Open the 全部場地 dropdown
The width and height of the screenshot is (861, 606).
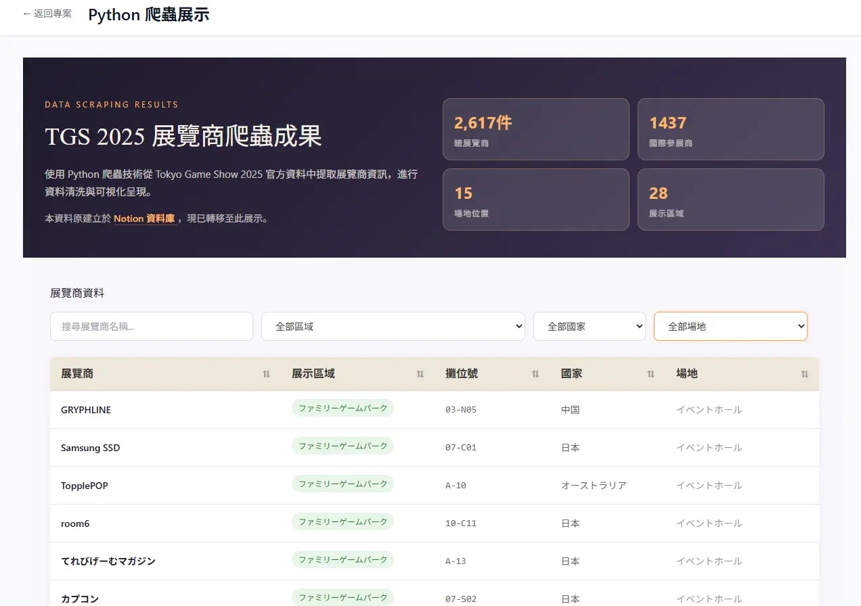(730, 326)
